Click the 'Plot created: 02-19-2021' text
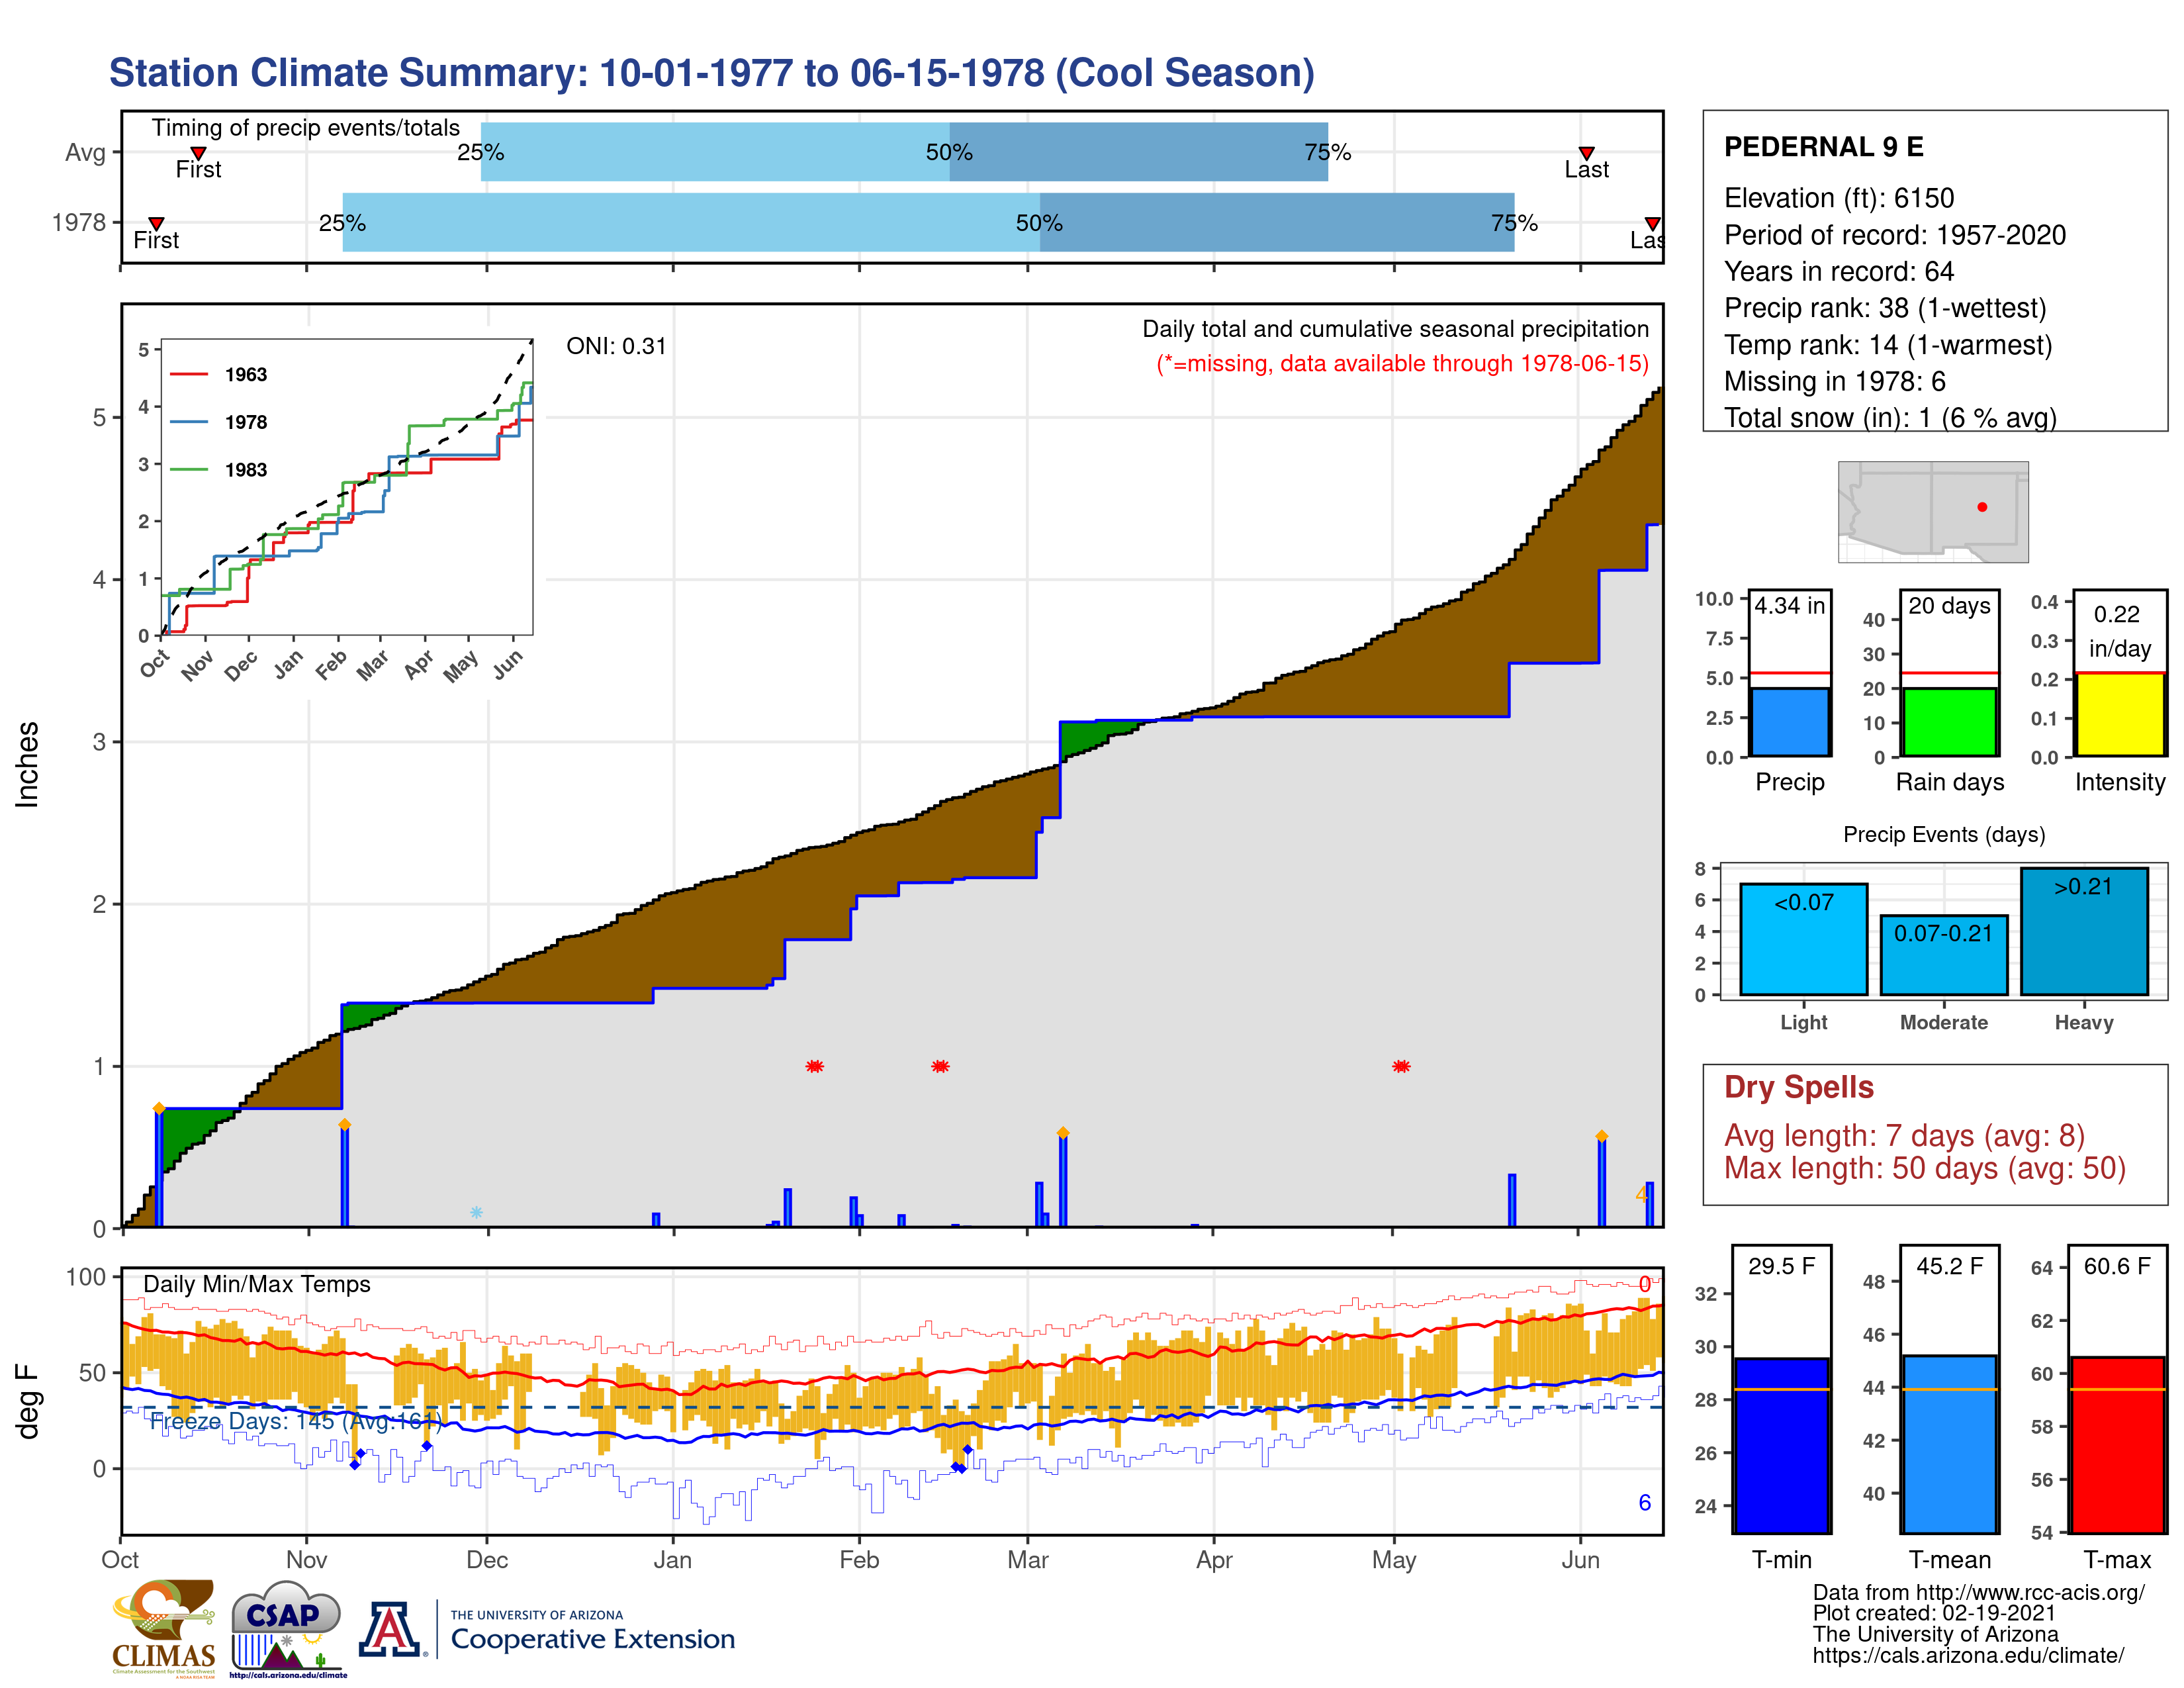The width and height of the screenshot is (2184, 1688). pos(1934,1613)
